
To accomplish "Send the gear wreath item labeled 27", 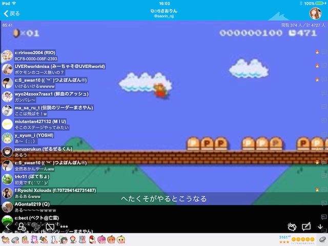I will [64, 239].
